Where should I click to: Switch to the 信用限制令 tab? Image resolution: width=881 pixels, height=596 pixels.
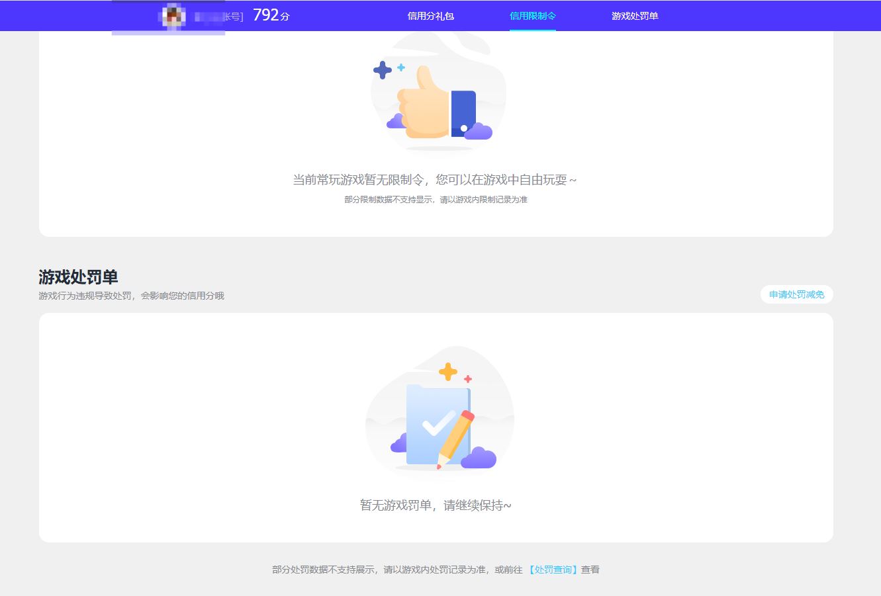532,16
